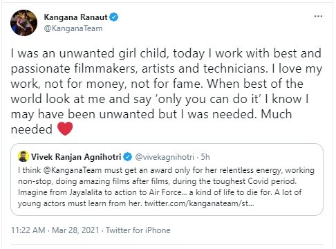Click the red heart emoji in tweet
The width and height of the screenshot is (336, 249).
tap(65, 129)
